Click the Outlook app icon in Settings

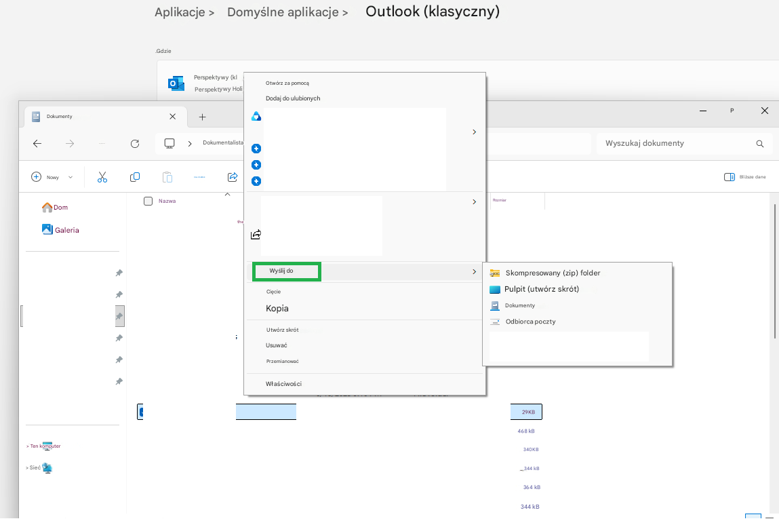(176, 83)
